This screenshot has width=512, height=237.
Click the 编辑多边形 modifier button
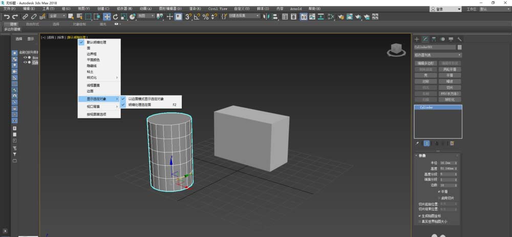click(426, 63)
